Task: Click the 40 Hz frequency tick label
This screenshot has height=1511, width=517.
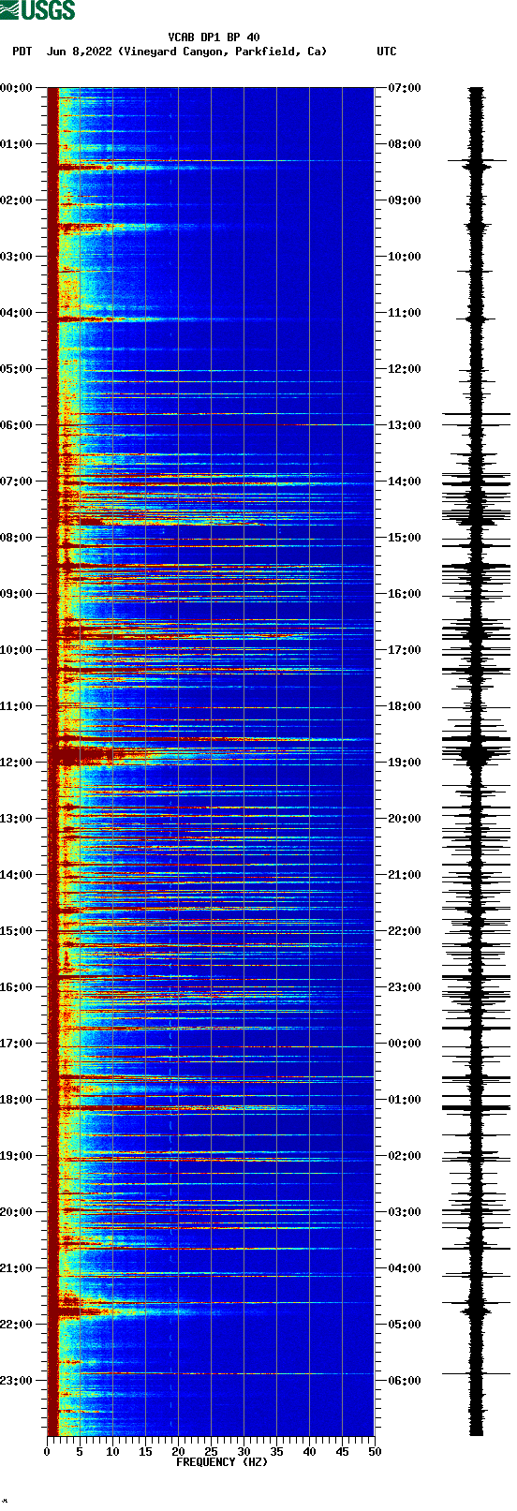Action: [309, 1452]
